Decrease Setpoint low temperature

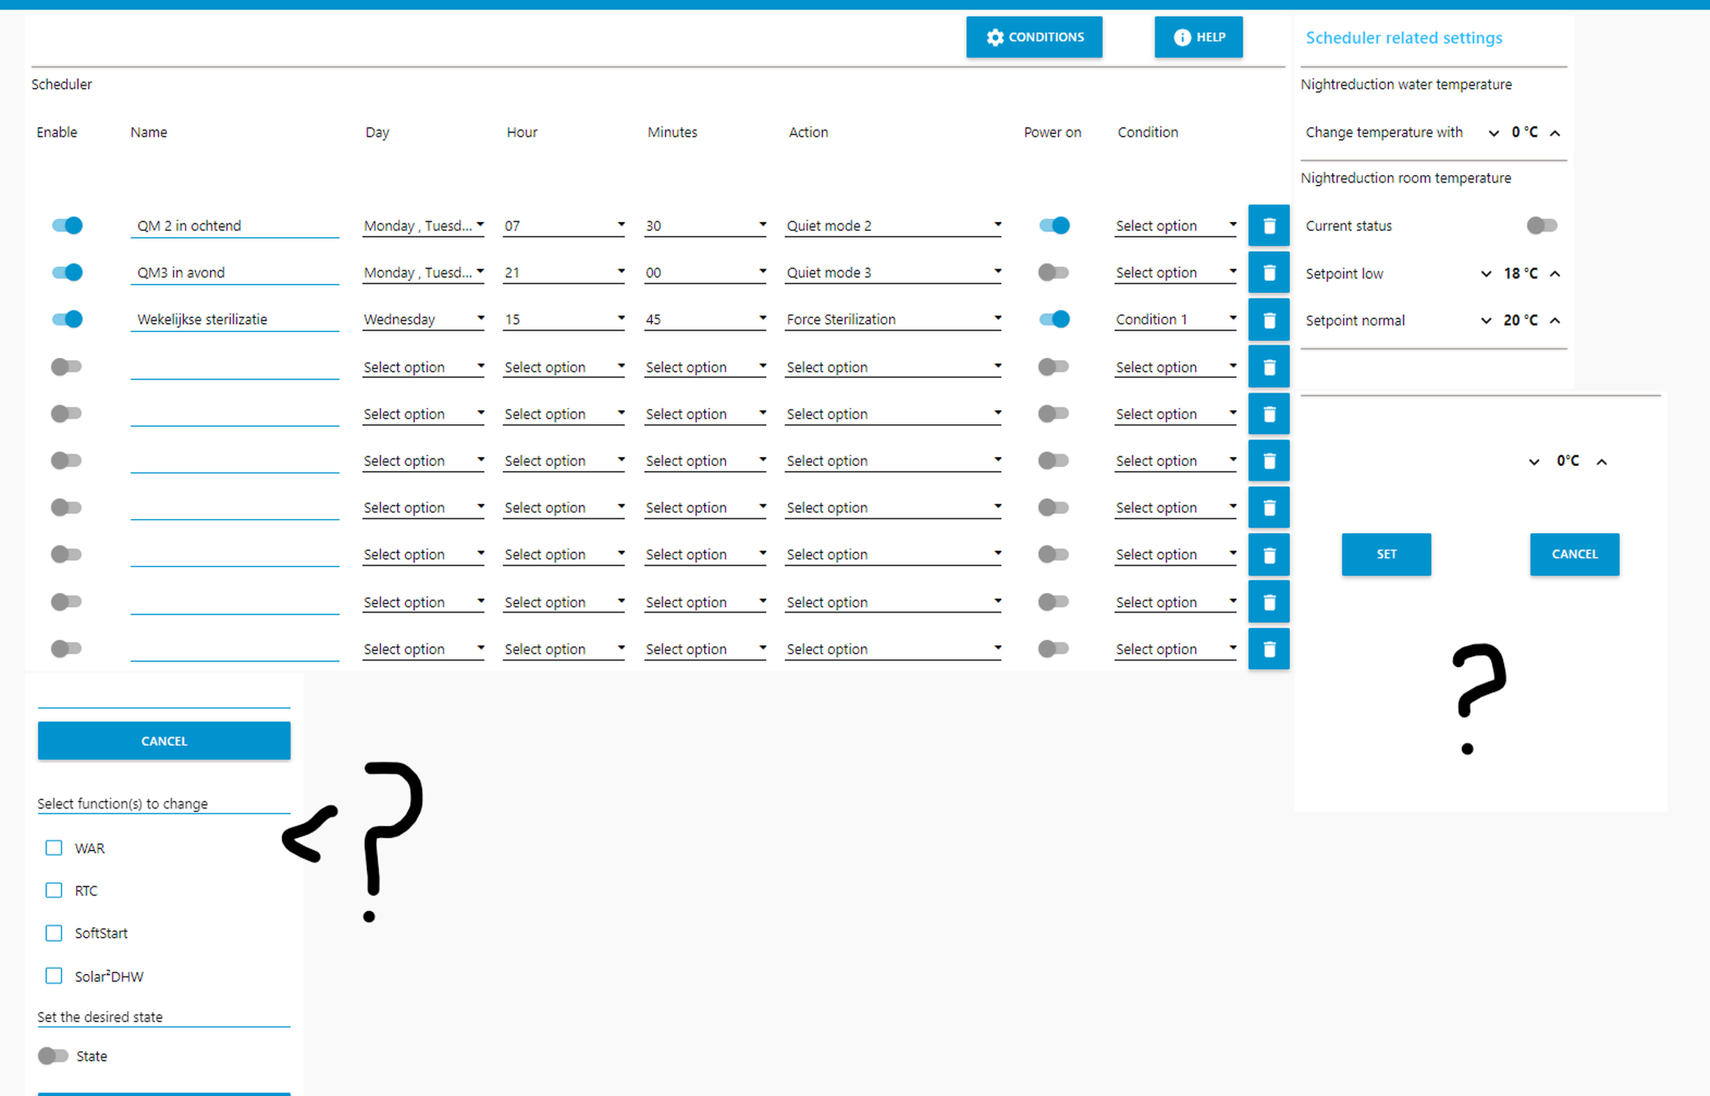(1486, 274)
